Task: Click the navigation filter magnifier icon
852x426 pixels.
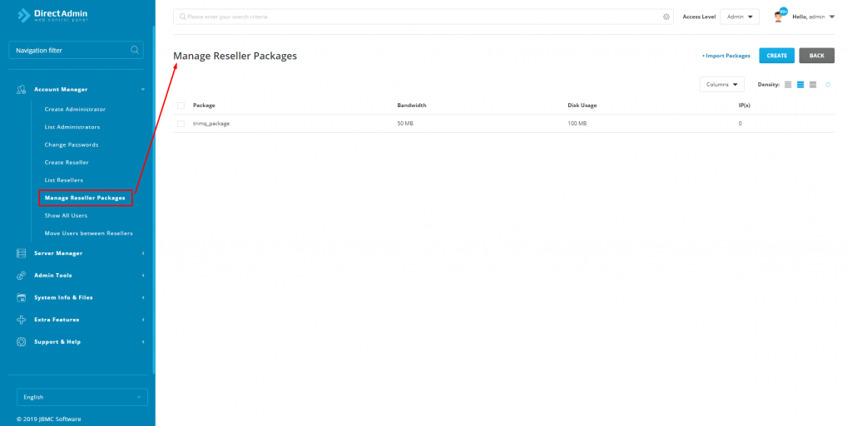Action: pyautogui.click(x=135, y=50)
